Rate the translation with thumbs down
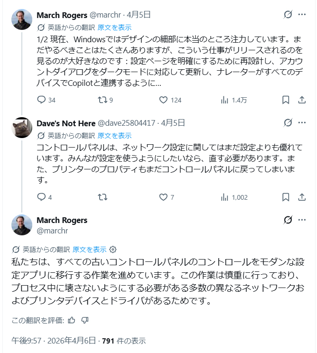The width and height of the screenshot is (317, 353). [x=85, y=320]
